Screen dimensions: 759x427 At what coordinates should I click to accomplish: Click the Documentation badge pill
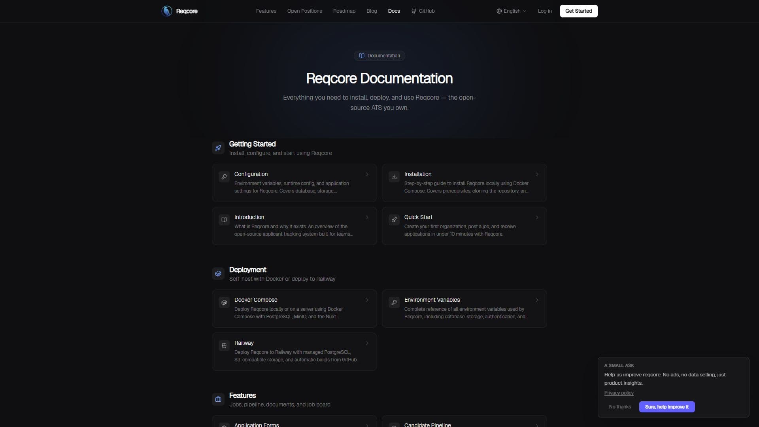379,56
